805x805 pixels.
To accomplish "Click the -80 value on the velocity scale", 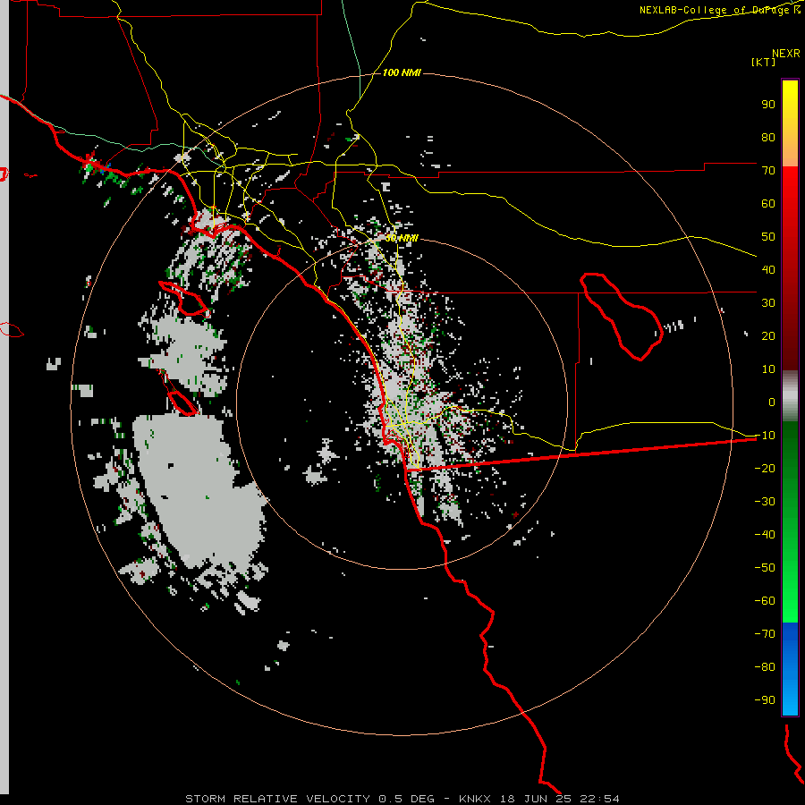I will pos(765,667).
